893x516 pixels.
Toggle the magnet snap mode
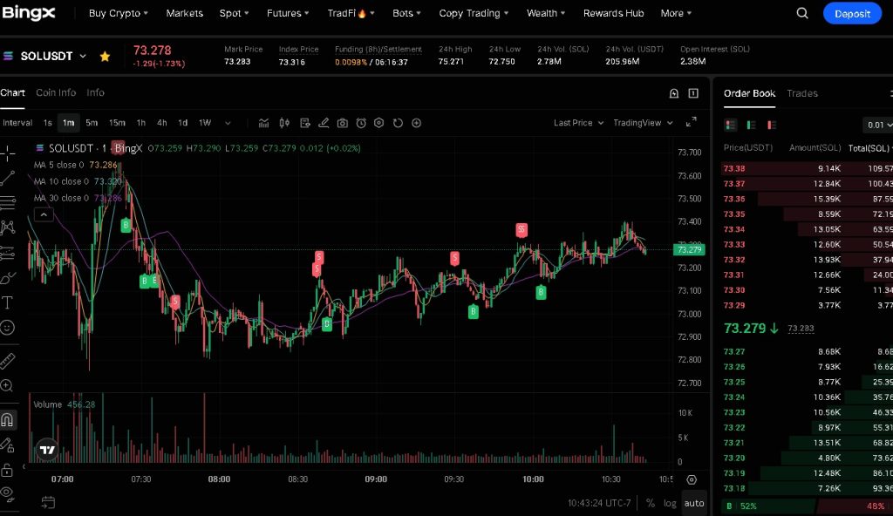[x=7, y=420]
